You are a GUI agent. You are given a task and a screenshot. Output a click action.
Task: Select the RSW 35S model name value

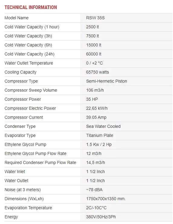(95, 18)
